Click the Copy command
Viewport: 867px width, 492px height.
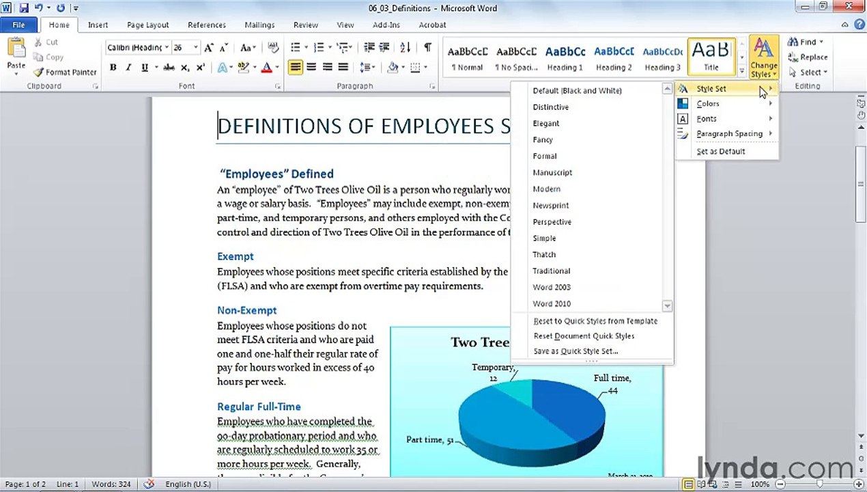tap(48, 57)
